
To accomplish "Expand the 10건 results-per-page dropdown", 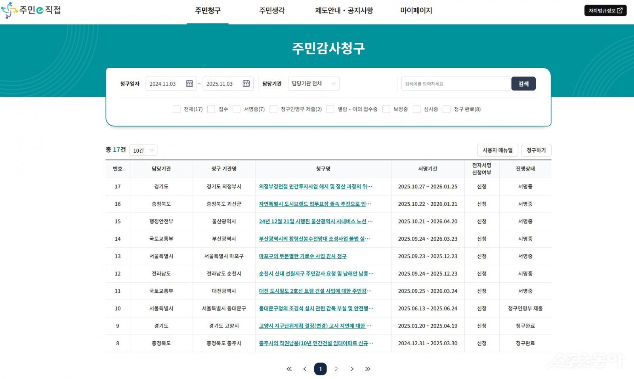I will click(x=143, y=150).
